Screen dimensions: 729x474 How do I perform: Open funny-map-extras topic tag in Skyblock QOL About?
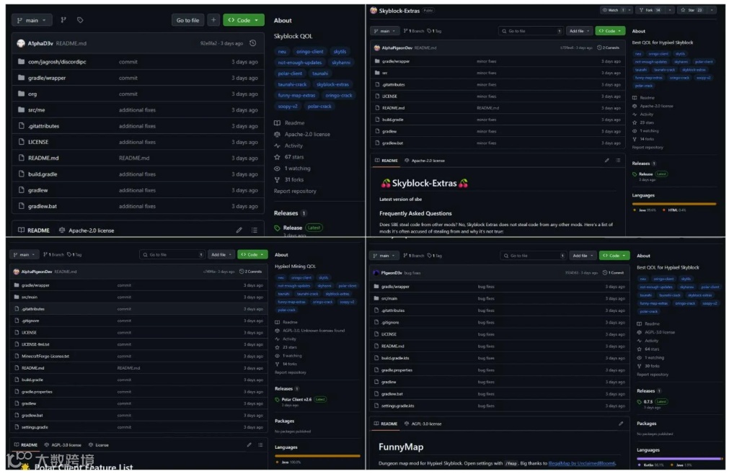[296, 95]
